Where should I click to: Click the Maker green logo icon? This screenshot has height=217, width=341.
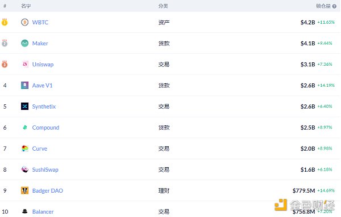(24, 43)
